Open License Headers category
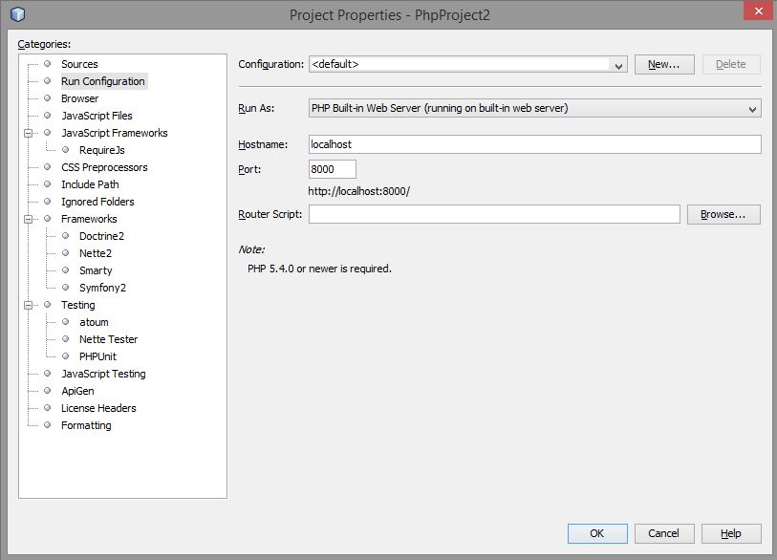This screenshot has height=560, width=777. [98, 408]
